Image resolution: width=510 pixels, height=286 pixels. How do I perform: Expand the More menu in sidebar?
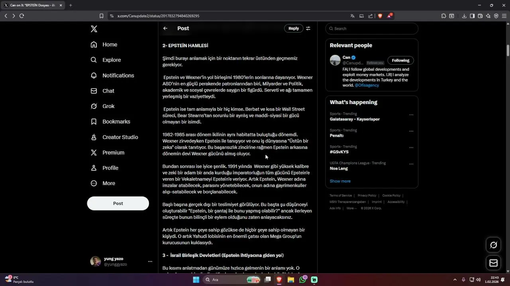click(103, 183)
